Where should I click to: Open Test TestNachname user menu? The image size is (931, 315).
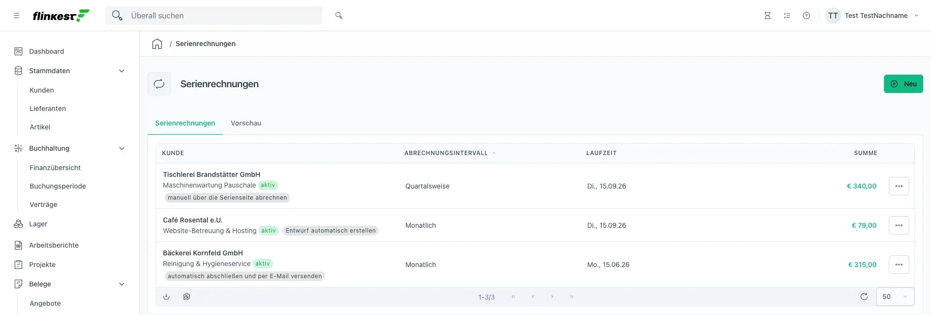tap(872, 16)
